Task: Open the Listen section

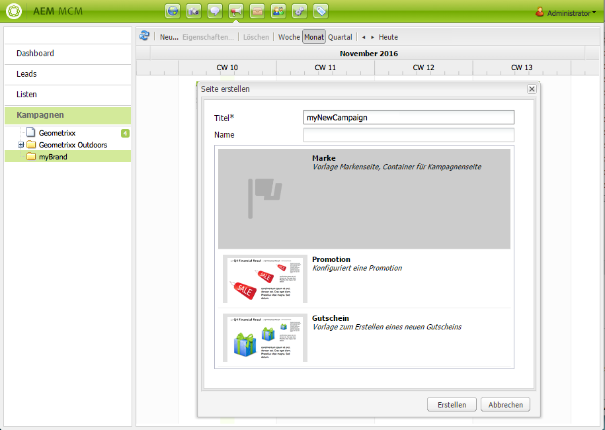Action: (68, 95)
